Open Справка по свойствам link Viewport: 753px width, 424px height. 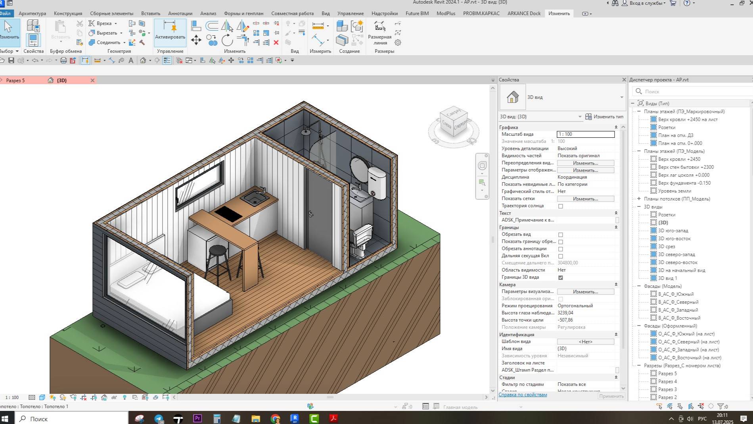click(523, 394)
